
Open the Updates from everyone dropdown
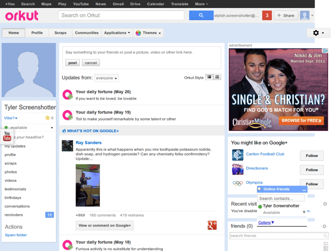[x=106, y=78]
